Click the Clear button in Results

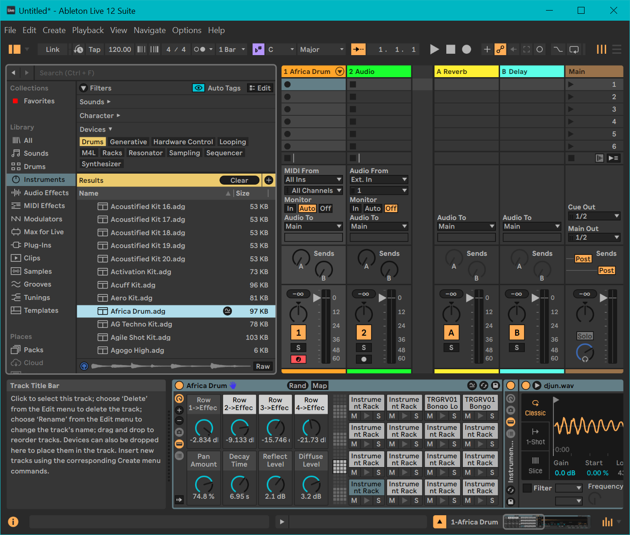(239, 180)
